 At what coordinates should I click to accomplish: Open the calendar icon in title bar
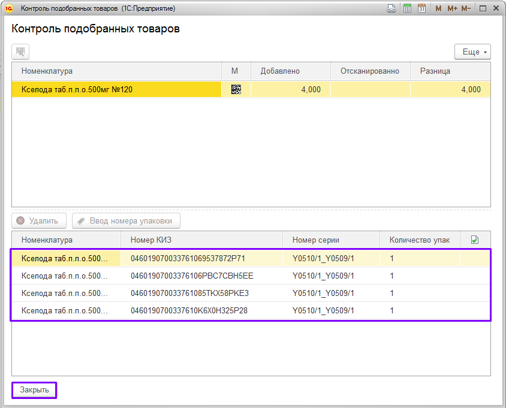[422, 9]
